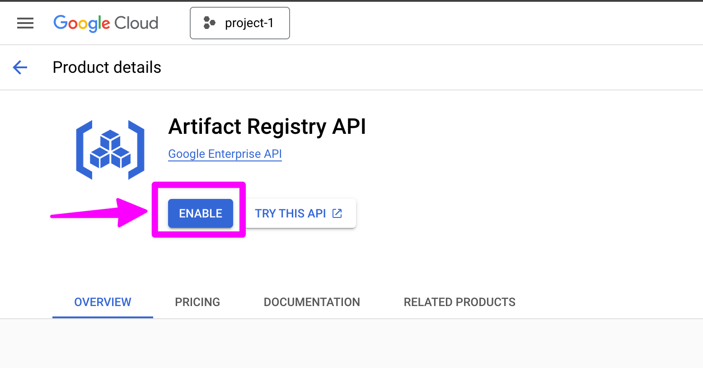
Task: Click the hexagon project icon
Action: (x=209, y=23)
